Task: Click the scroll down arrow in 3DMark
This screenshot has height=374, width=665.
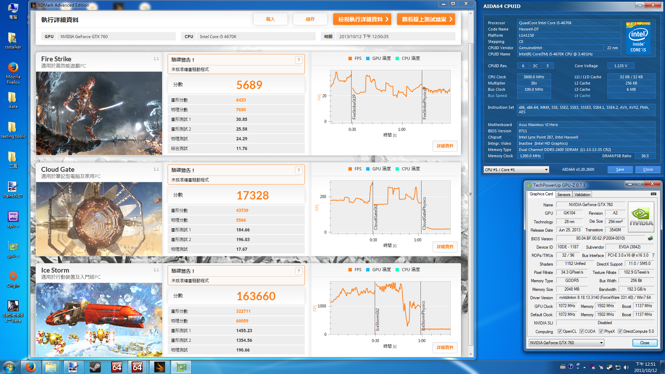Action: pyautogui.click(x=471, y=354)
